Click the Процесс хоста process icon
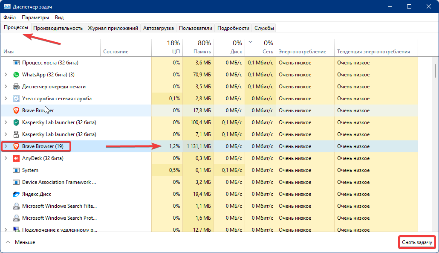Image resolution: width=439 pixels, height=253 pixels. [15, 62]
